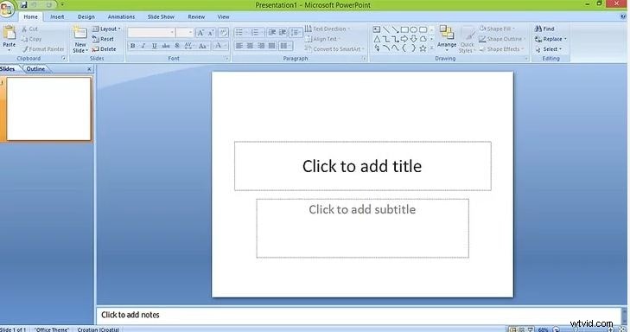Select the Text Box shape

point(377,29)
